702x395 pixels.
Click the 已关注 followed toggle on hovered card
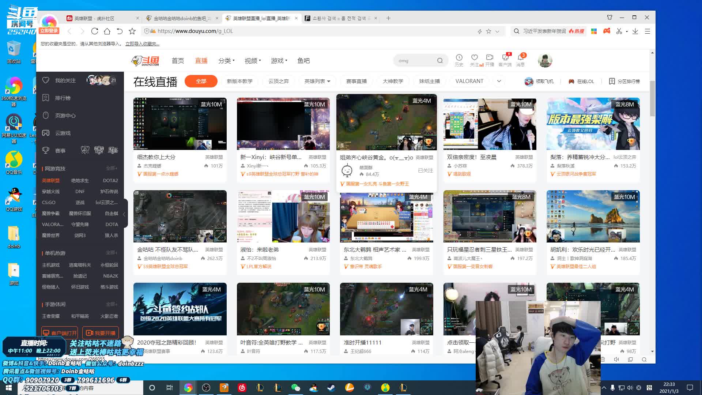tap(425, 170)
